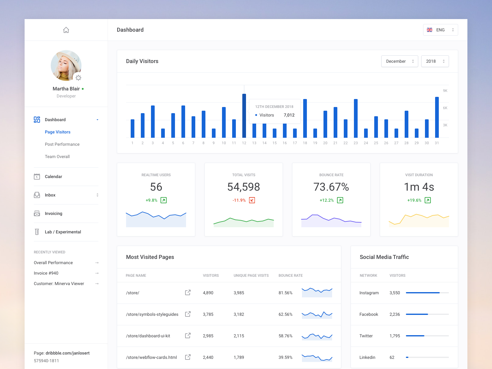This screenshot has width=492, height=369.
Task: Click tooltip Visitors 7,012 value
Action: (x=289, y=115)
